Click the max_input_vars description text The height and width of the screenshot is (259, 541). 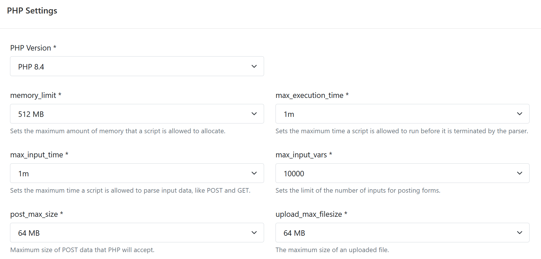tap(358, 190)
